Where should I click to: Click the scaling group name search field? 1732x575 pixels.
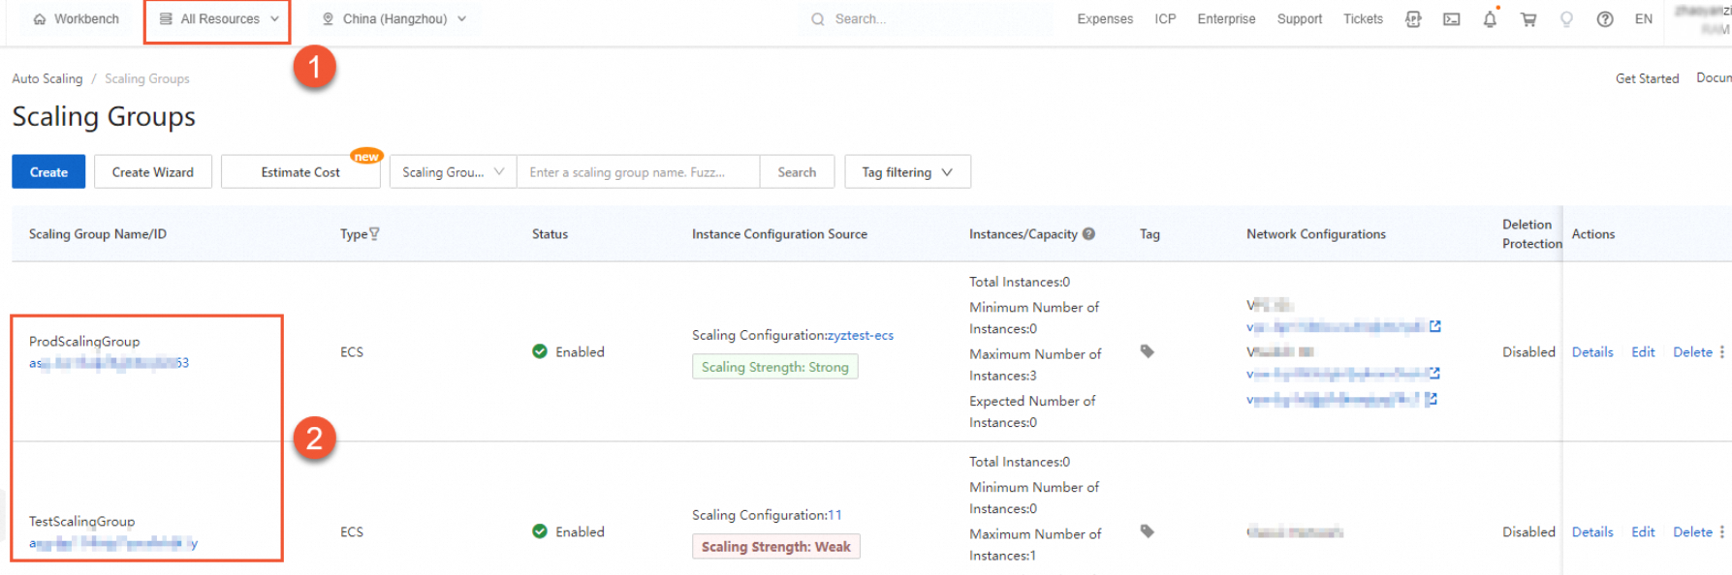click(x=638, y=172)
